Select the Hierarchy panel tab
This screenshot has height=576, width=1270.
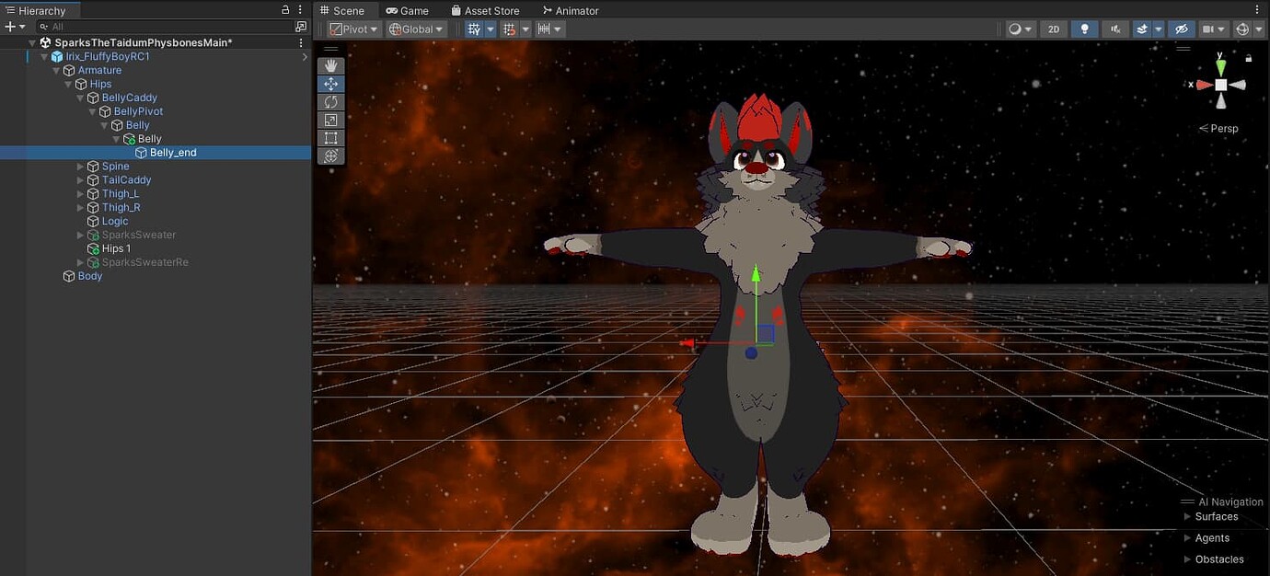[40, 10]
